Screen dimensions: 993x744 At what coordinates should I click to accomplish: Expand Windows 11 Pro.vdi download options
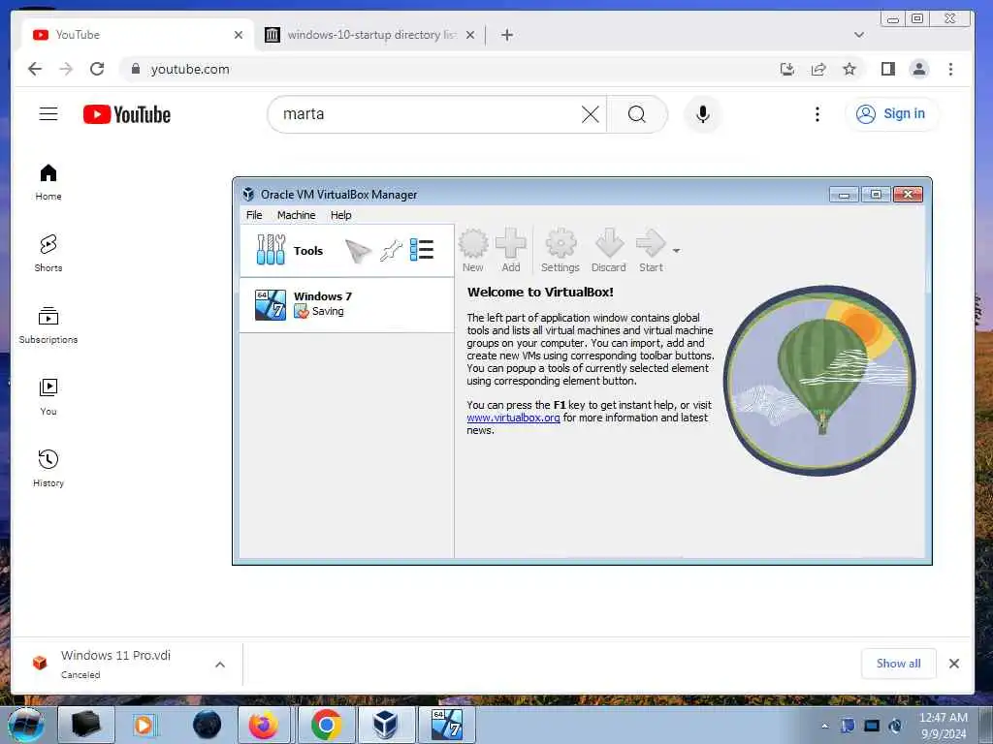tap(220, 665)
